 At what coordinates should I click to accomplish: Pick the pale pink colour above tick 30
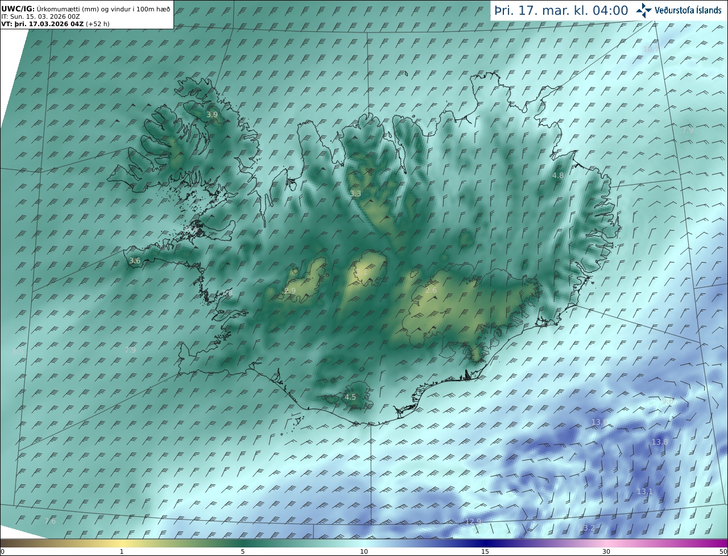click(x=606, y=543)
